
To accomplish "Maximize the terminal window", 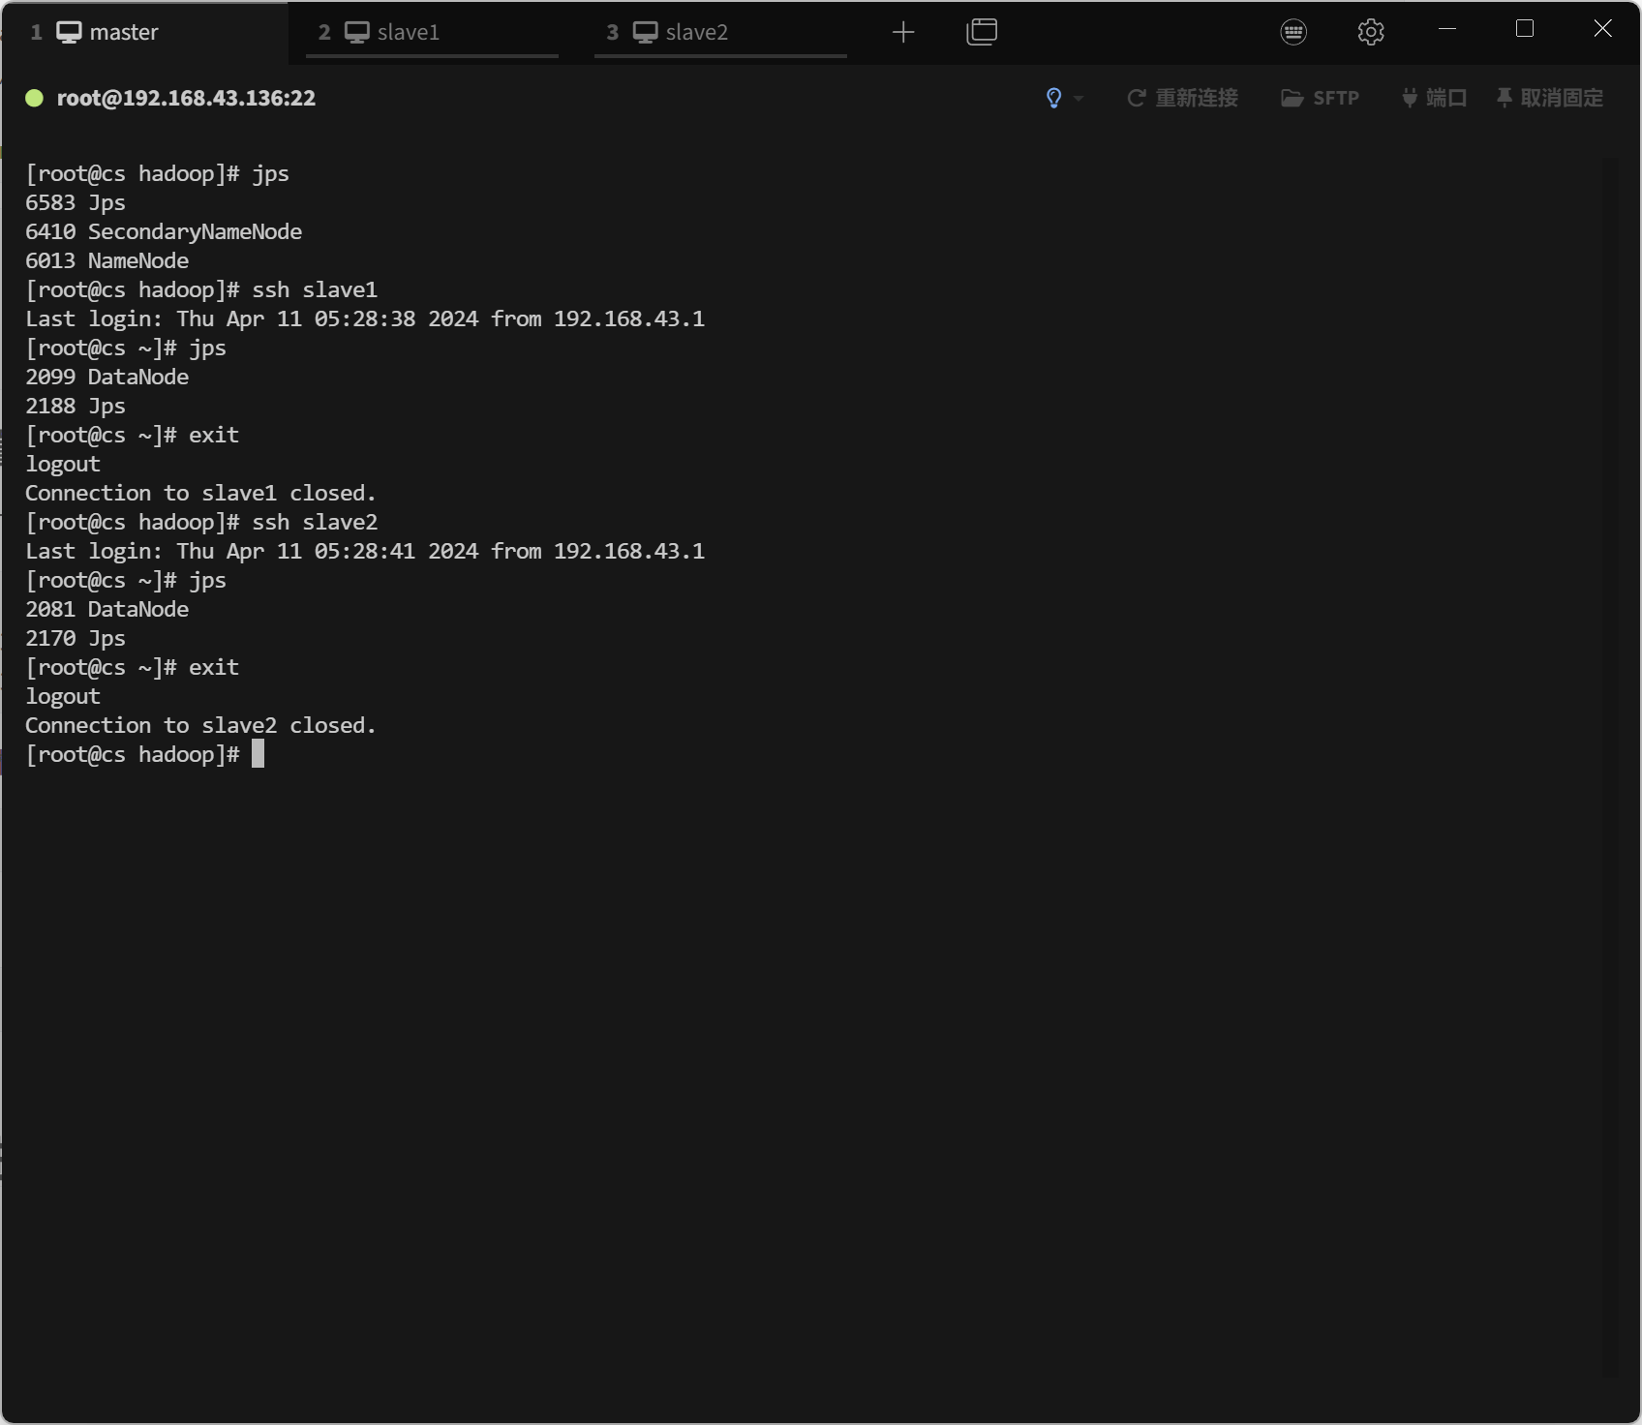I will click(1525, 29).
